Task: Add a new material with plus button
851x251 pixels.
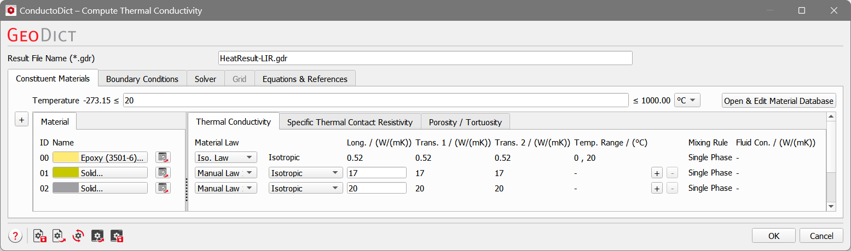Action: click(21, 120)
